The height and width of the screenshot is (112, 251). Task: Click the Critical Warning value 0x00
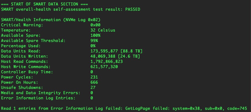95,25
